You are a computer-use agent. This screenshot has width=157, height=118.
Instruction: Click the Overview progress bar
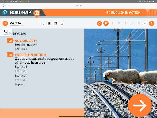click(x=15, y=26)
